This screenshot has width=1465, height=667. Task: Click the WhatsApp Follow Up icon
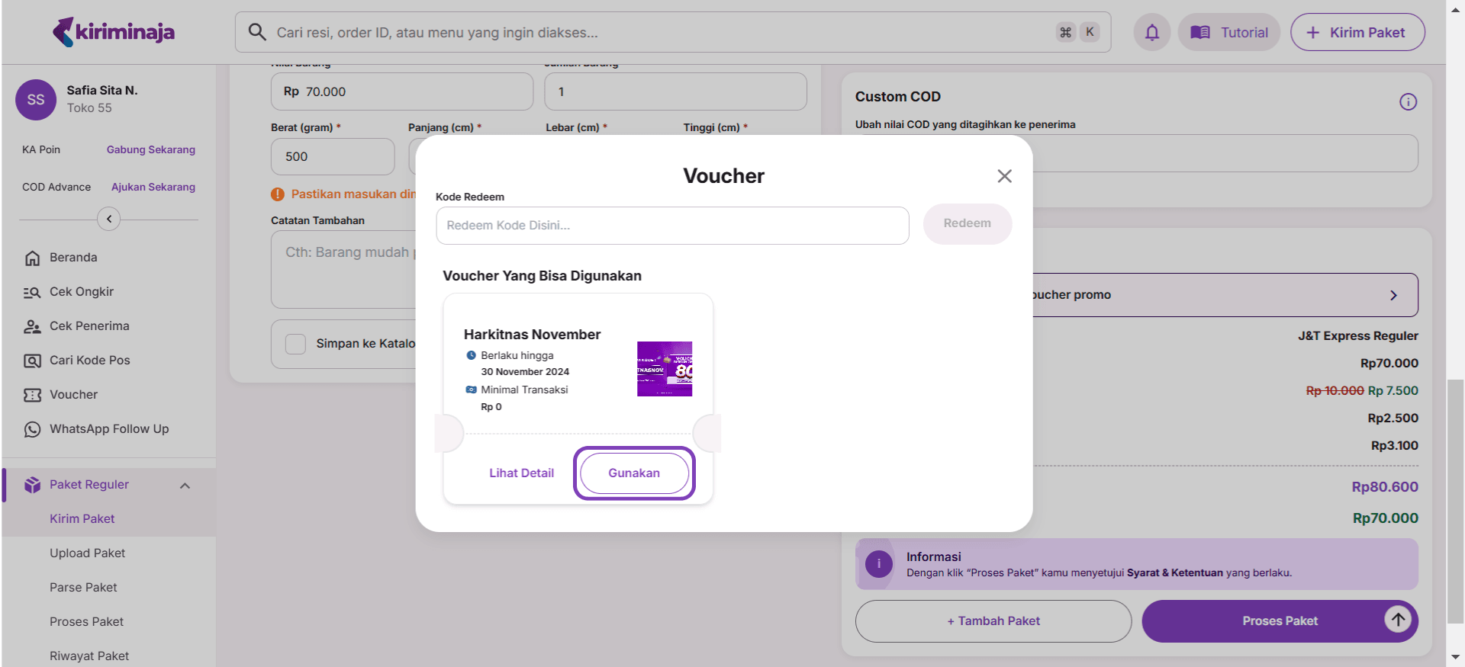pyautogui.click(x=32, y=429)
